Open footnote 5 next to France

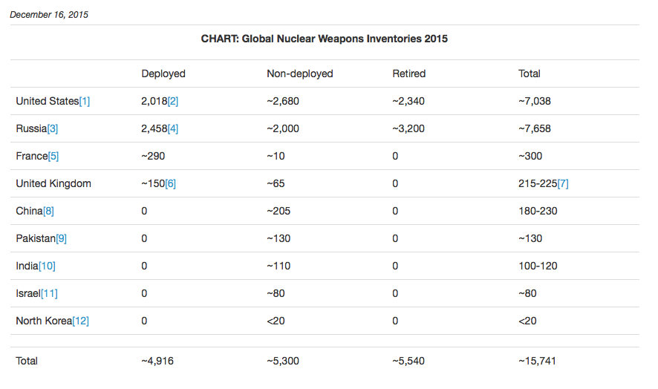pos(53,156)
